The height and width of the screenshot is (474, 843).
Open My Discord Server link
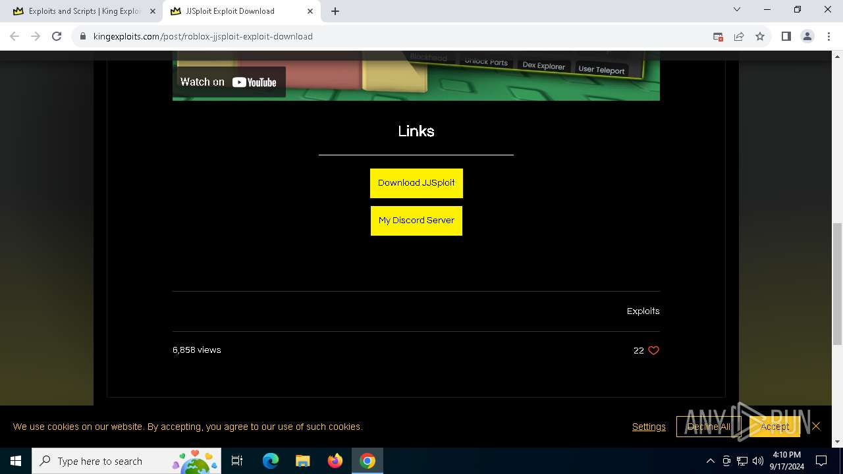tap(416, 221)
